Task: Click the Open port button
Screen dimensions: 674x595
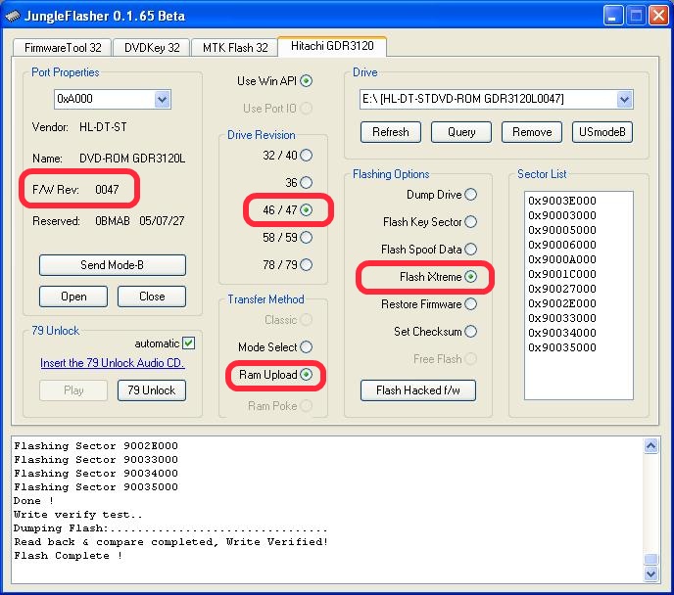Action: 73,297
